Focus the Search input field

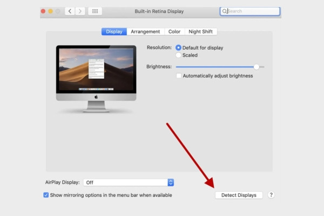pyautogui.click(x=250, y=11)
